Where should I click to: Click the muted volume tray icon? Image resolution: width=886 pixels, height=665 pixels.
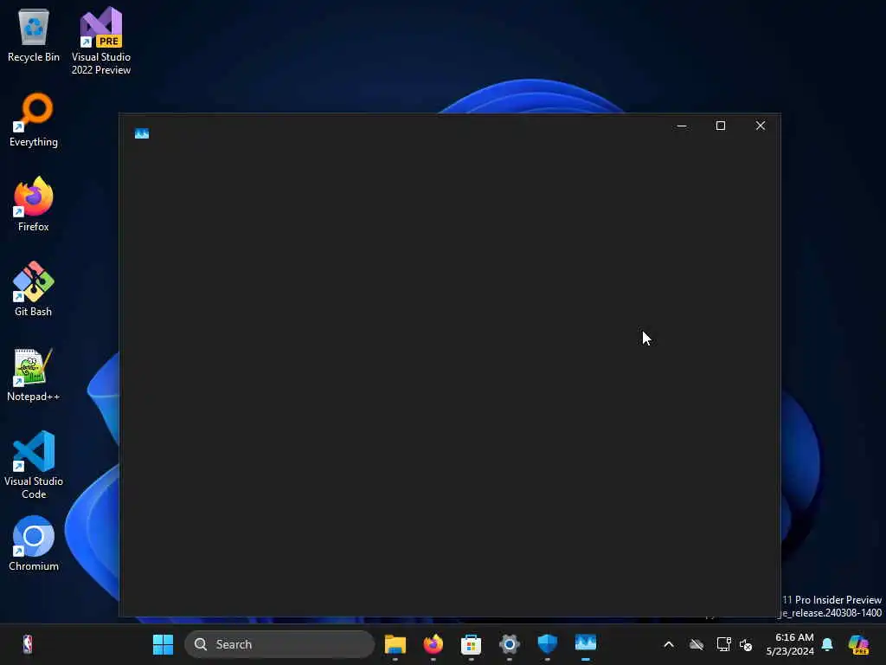(x=746, y=644)
